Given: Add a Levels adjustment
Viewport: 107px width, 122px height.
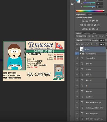Looking at the screenshot, I should [x=87, y=21].
